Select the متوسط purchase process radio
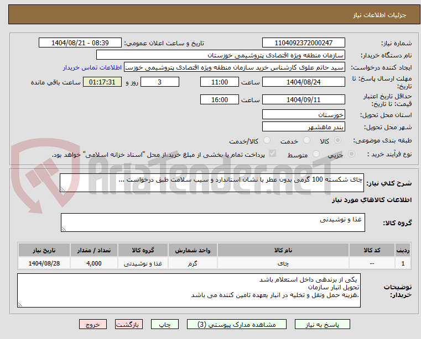The width and height of the screenshot is (421, 339). coord(316,154)
